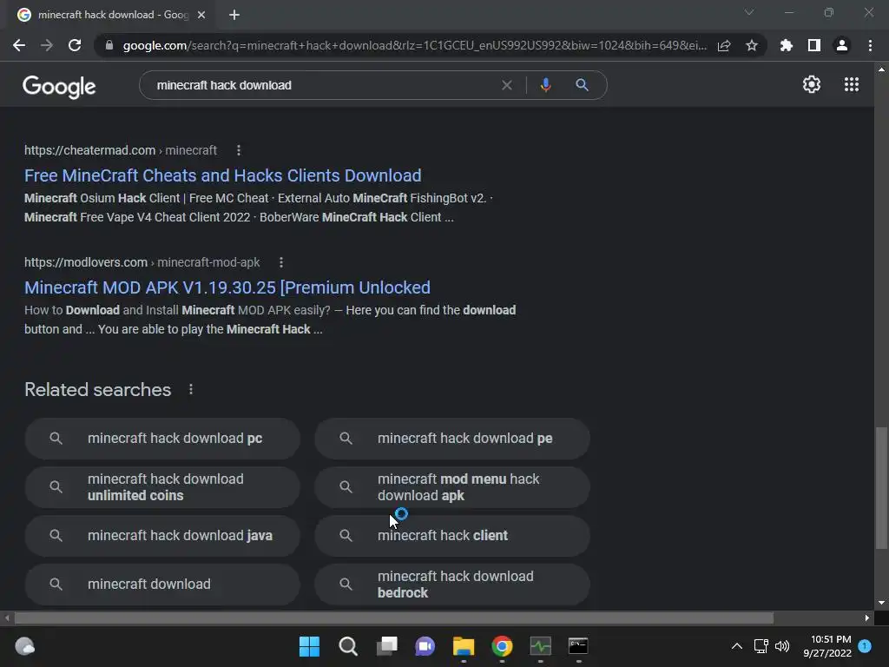Open File Explorer from taskbar
Image resolution: width=889 pixels, height=667 pixels.
pyautogui.click(x=464, y=646)
